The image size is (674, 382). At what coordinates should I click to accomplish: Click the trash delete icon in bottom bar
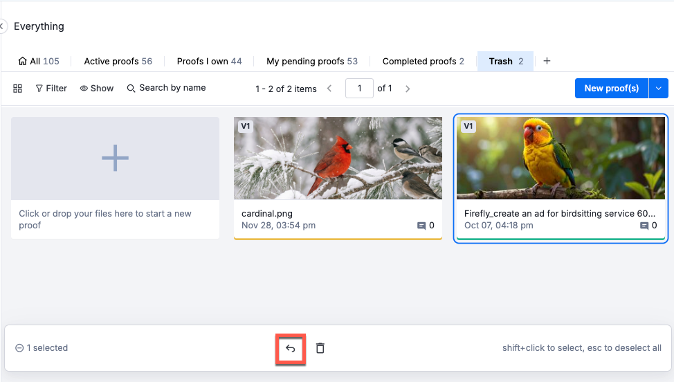pos(320,348)
